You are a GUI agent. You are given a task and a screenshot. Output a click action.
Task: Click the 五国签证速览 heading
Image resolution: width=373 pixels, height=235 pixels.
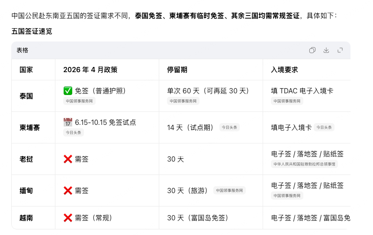32,32
